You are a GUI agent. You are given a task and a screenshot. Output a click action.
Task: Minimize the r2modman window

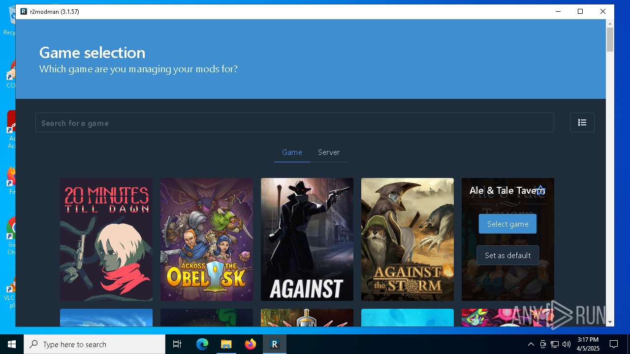point(558,11)
